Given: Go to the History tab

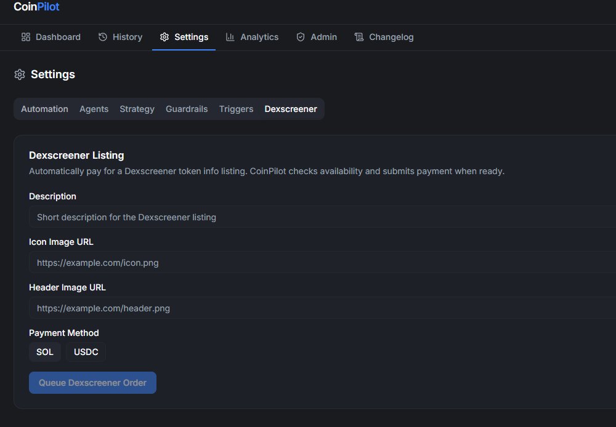Looking at the screenshot, I should [120, 37].
